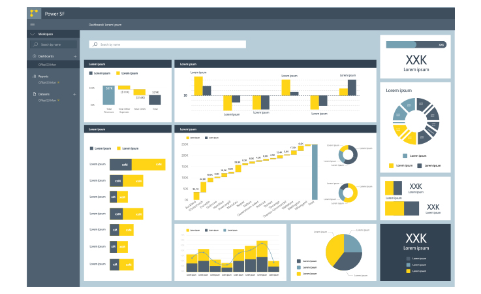Click the blue trend line in combo chart
481x294 pixels.
click(x=233, y=254)
